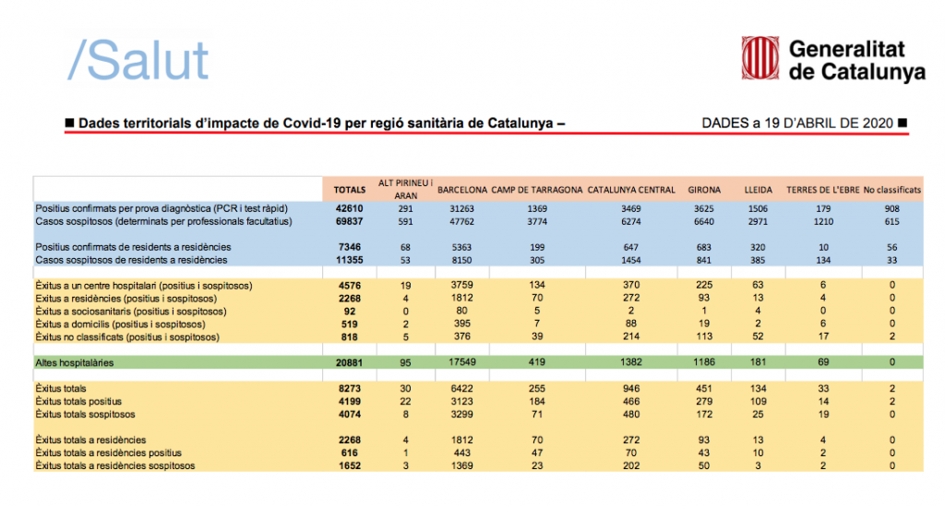Click the Generalitat de Catalunya striped emblem
945x506 pixels.
coord(760,58)
